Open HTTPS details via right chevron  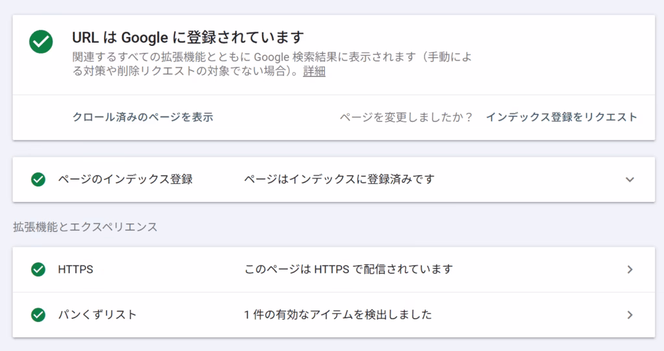630,269
